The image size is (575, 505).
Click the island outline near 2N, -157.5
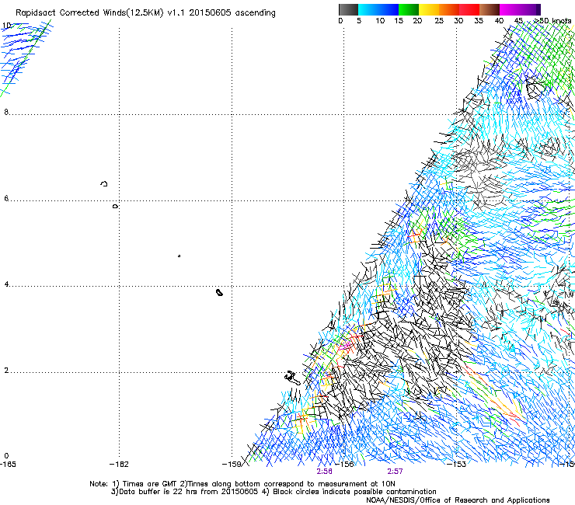(x=292, y=378)
